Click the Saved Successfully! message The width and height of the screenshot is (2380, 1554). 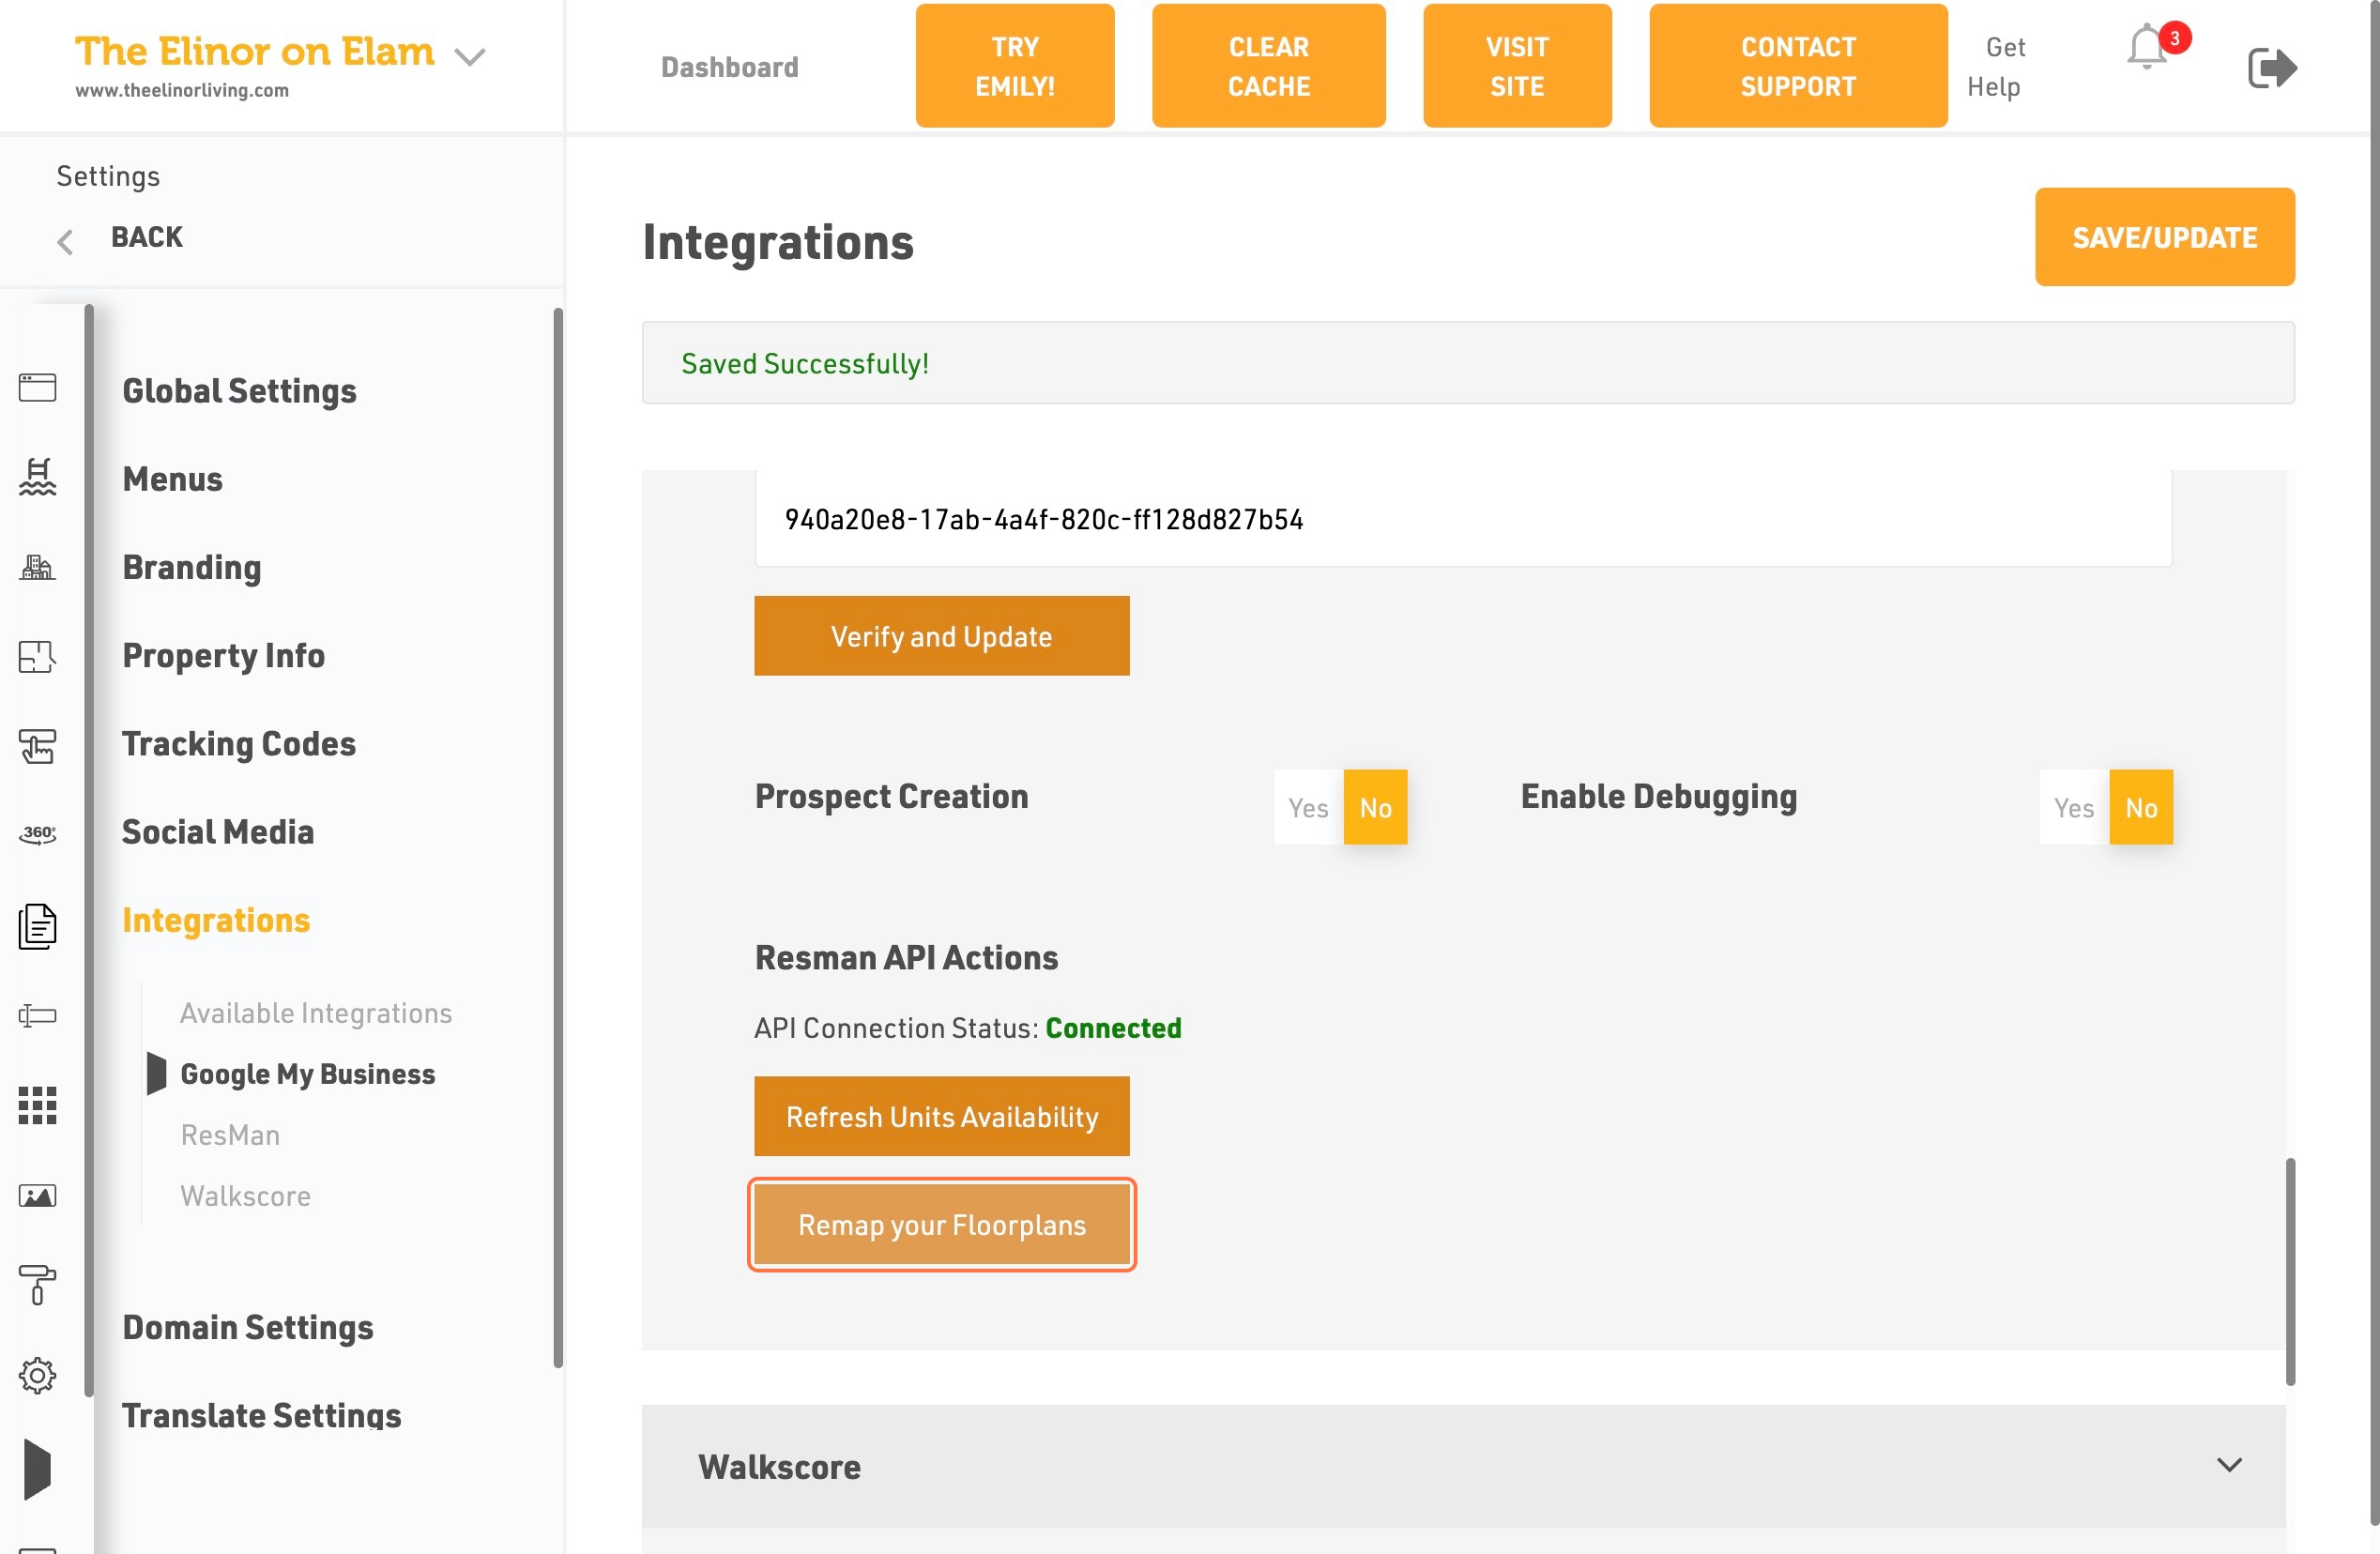[805, 363]
